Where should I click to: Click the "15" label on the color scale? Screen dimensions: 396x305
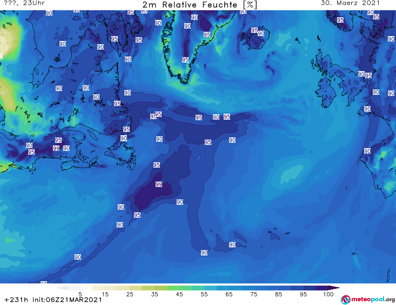tap(105, 294)
